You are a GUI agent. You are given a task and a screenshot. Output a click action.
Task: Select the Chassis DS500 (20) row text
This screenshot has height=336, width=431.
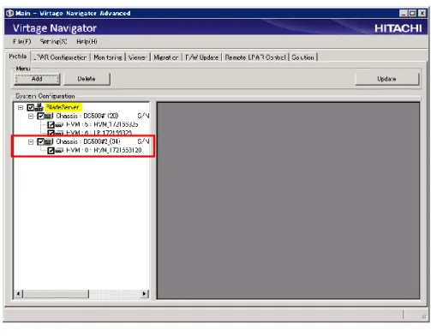coord(87,116)
